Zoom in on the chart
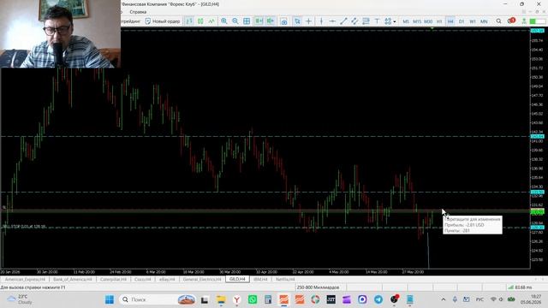Screen dimensions: 548x308 click(x=224, y=21)
